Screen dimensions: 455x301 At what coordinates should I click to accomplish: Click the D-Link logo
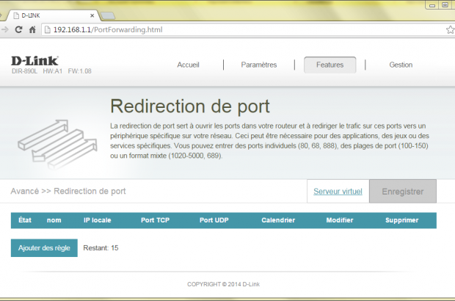click(34, 61)
